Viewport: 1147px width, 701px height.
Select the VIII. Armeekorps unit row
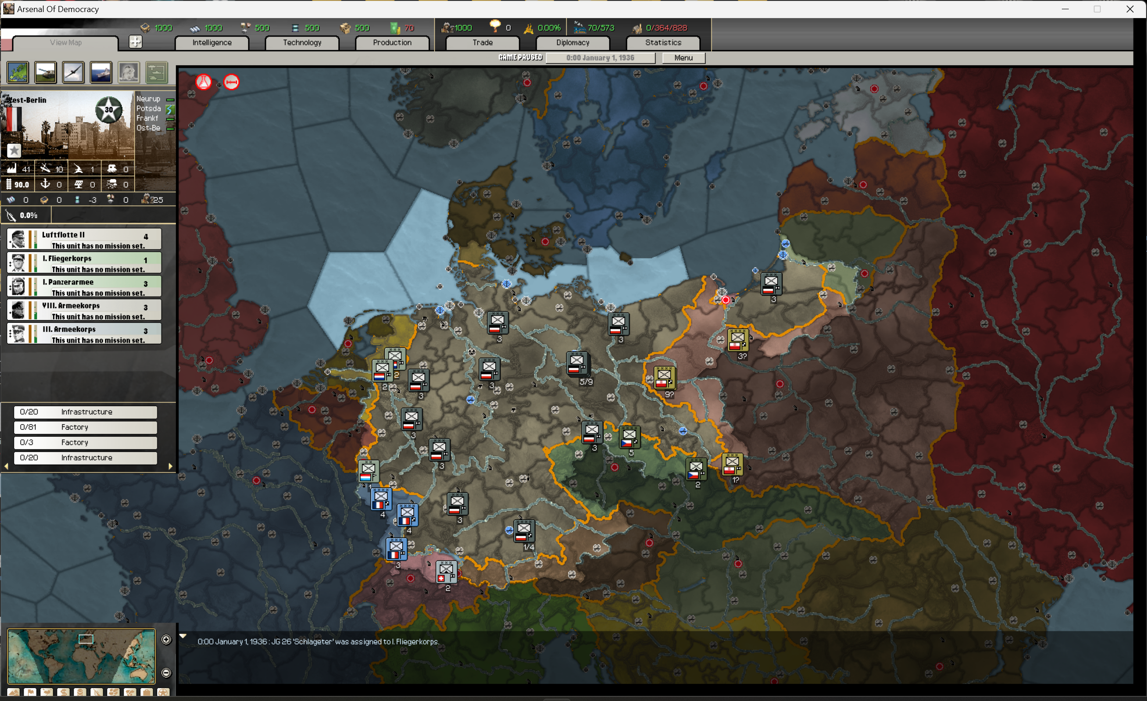click(x=84, y=310)
